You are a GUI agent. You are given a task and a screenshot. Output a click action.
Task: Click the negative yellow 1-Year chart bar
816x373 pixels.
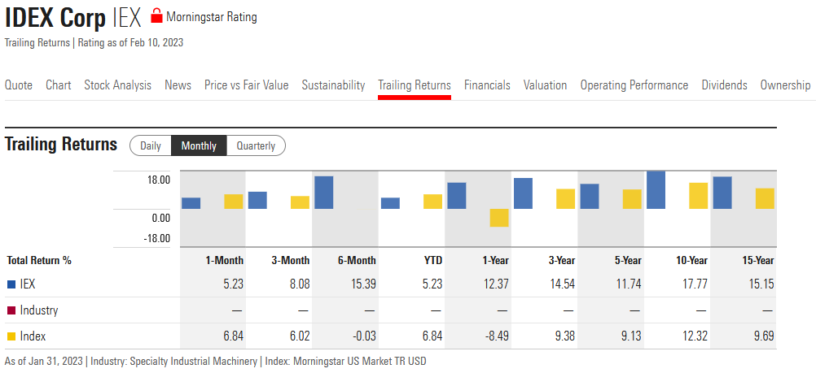tap(499, 218)
